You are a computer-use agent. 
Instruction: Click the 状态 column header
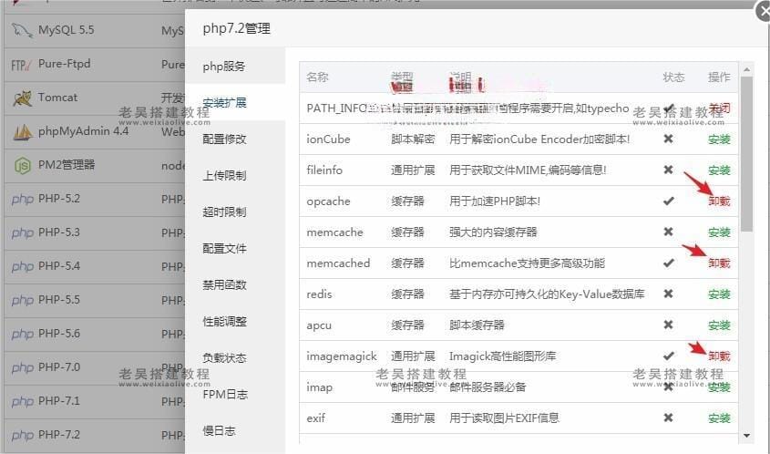click(x=673, y=77)
